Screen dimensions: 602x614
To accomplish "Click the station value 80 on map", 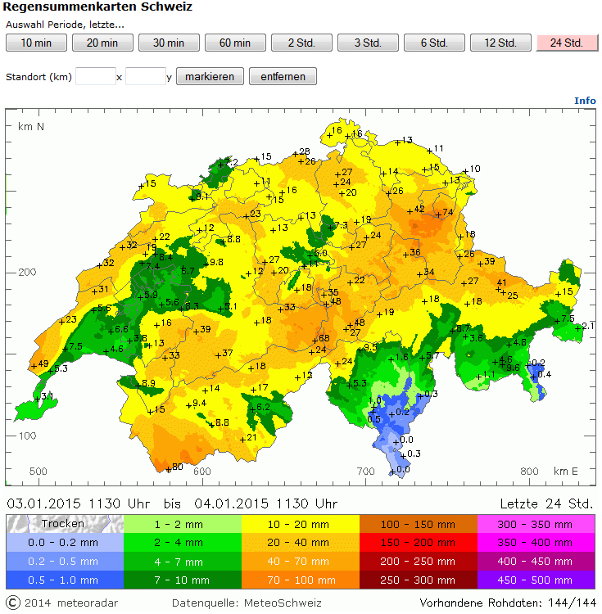I will 178,467.
